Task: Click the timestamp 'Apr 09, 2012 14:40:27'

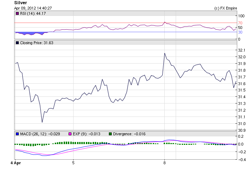Action: [33, 8]
